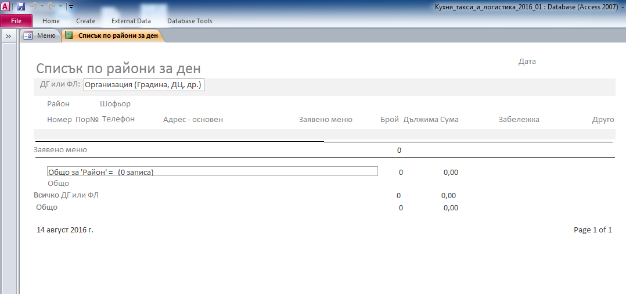Click the Page 1 of 1 footer text

coord(592,230)
